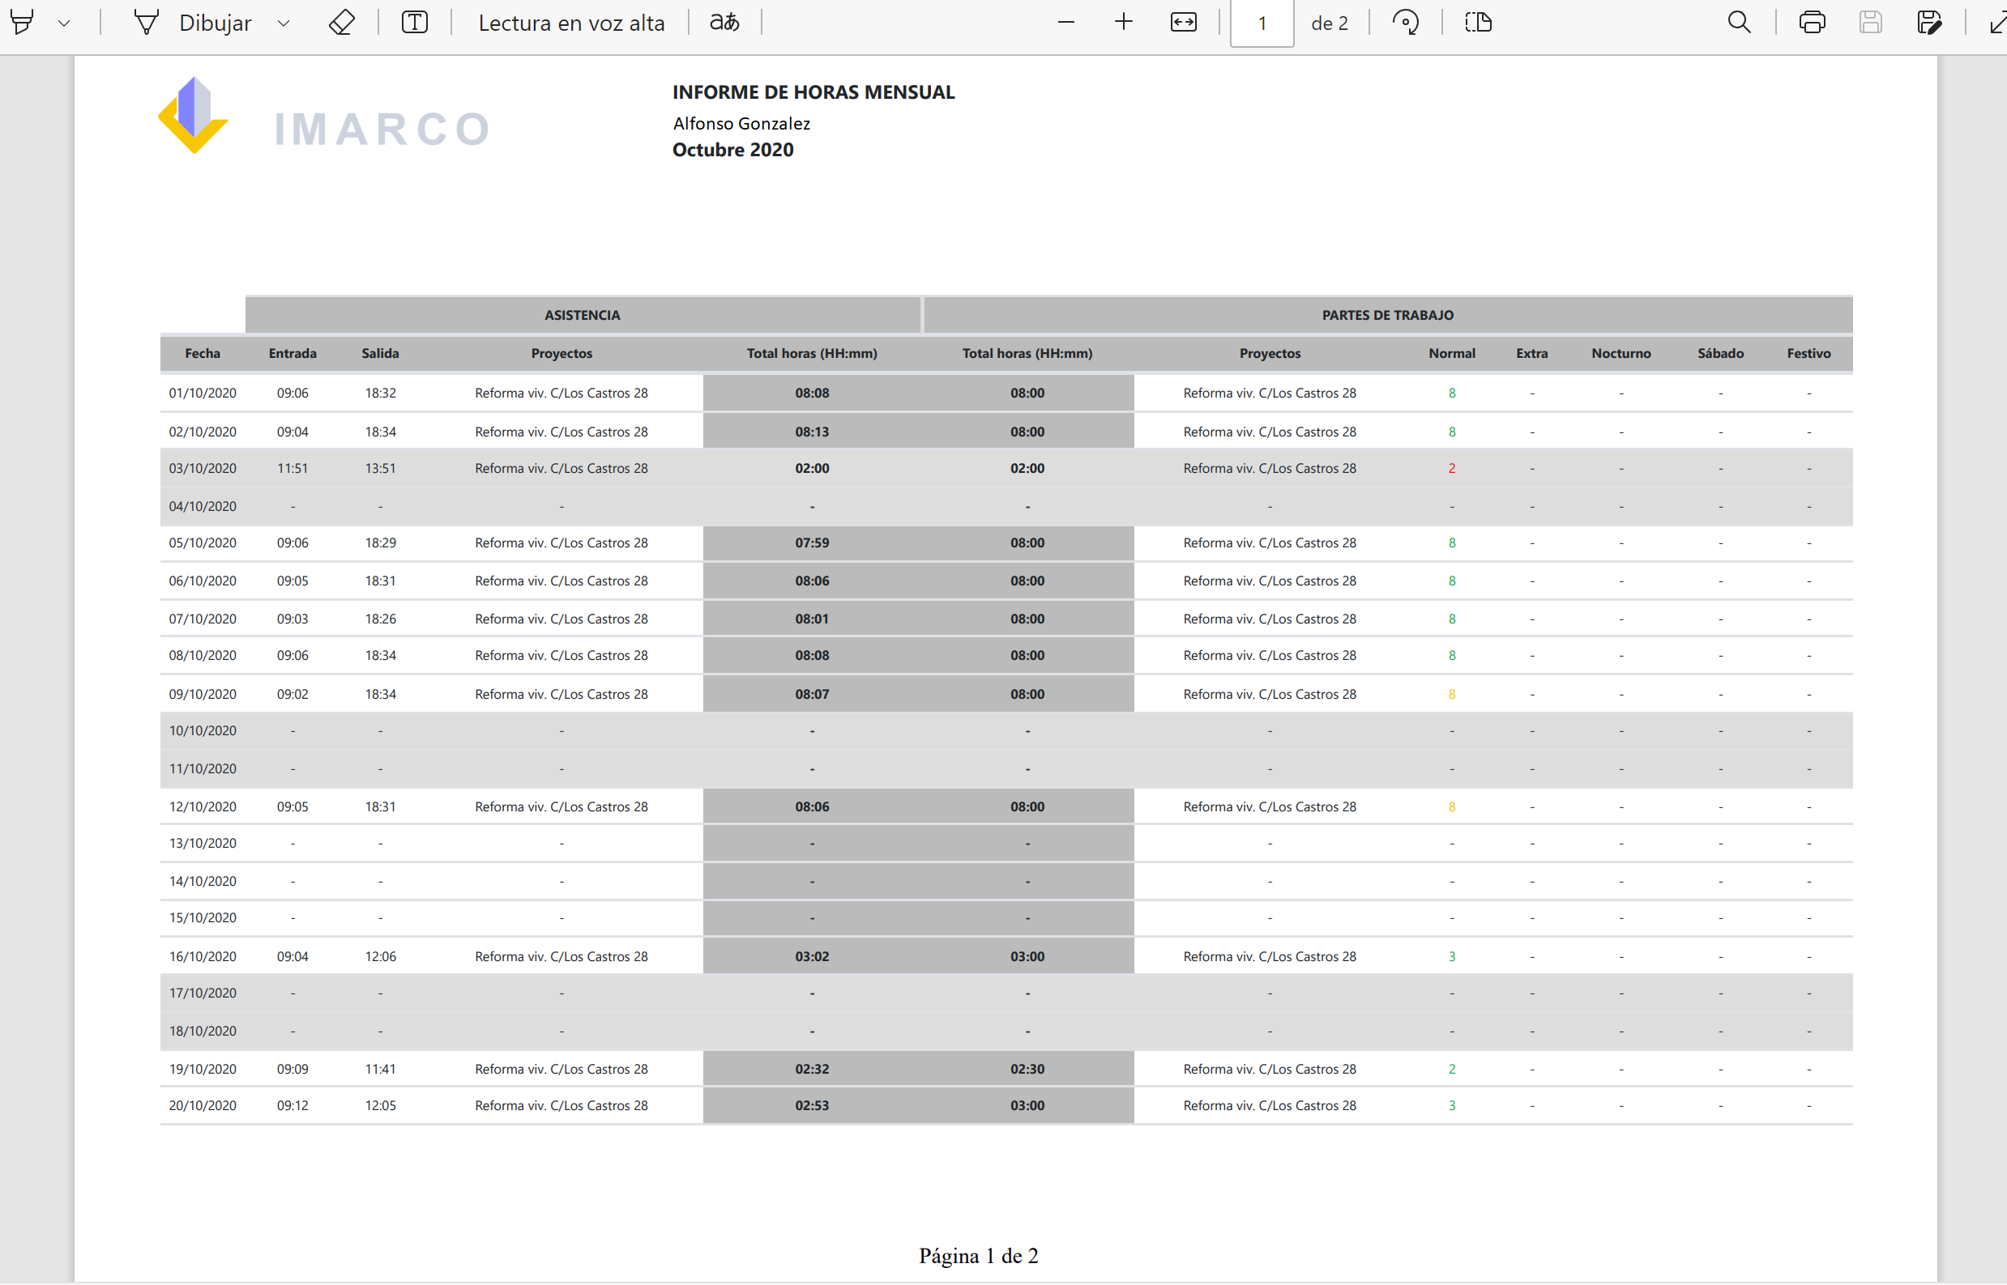Expand the Dibujar options chevron
The width and height of the screenshot is (2007, 1285).
point(284,23)
